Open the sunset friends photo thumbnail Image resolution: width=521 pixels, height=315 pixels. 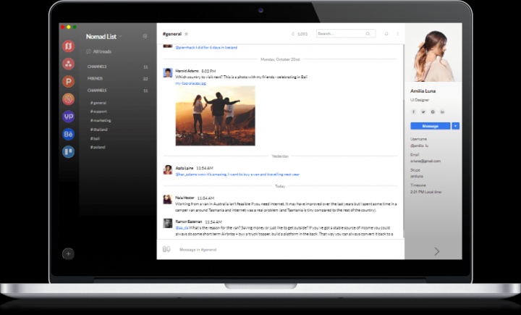(216, 116)
